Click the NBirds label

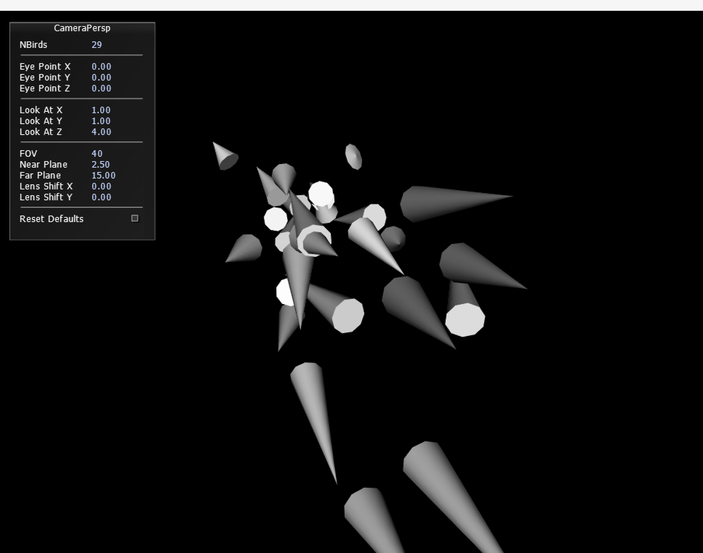click(x=33, y=45)
